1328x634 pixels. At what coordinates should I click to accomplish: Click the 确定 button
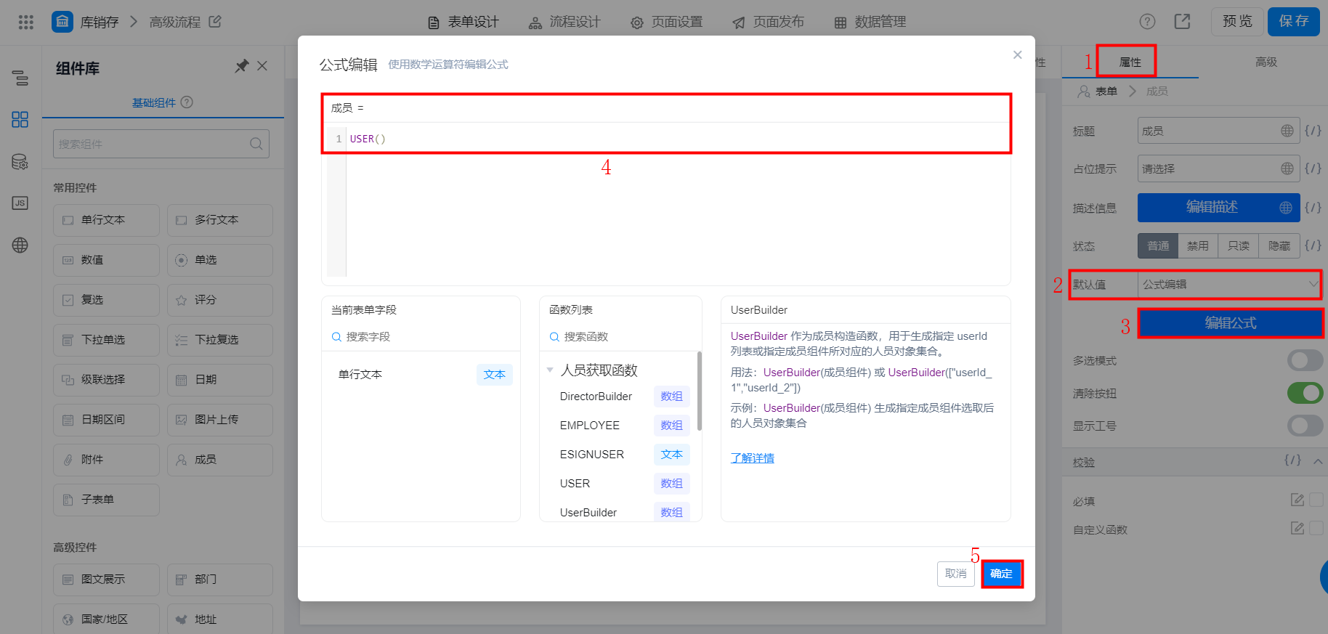click(x=1002, y=574)
